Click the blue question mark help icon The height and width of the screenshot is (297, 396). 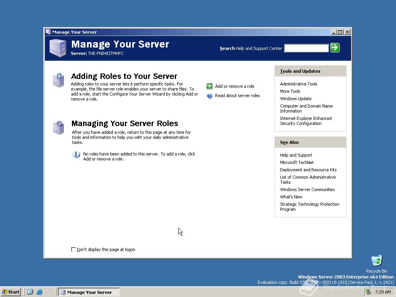coord(210,96)
